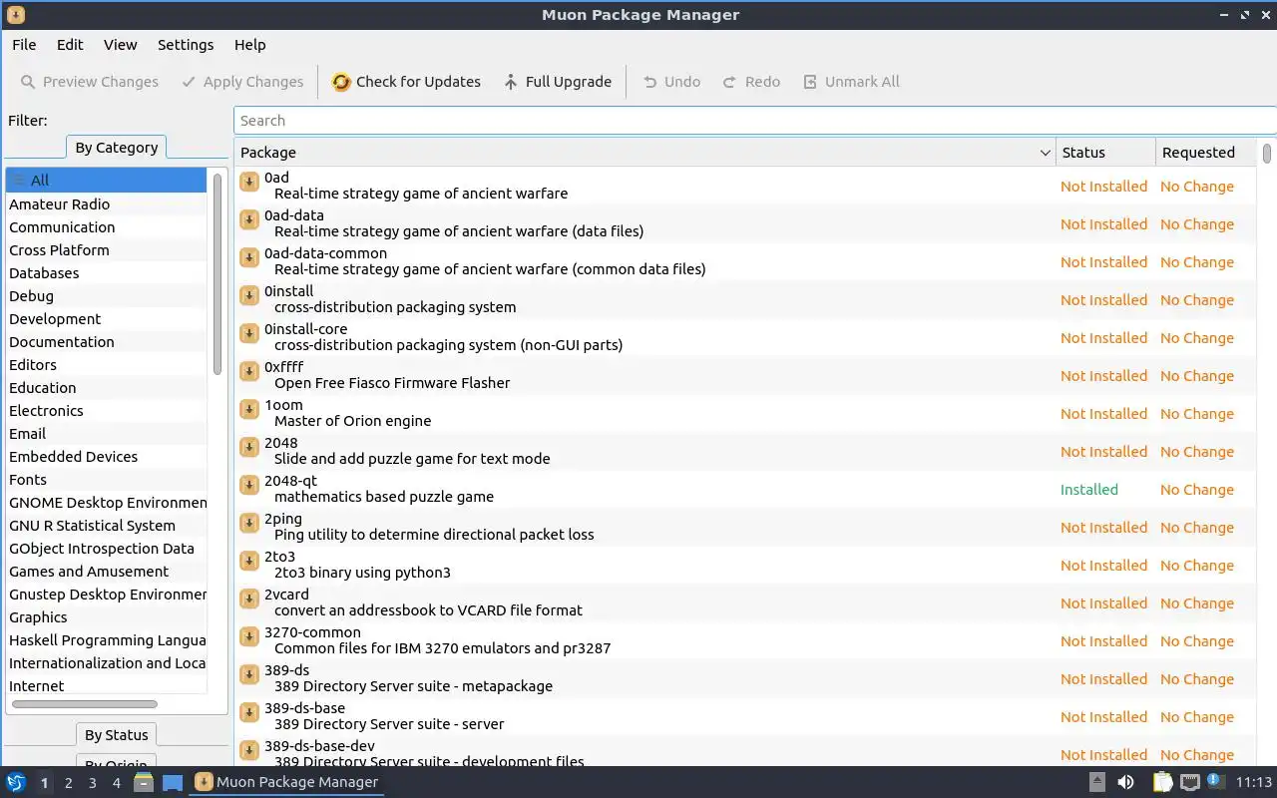Select the Embedded Devices category
Image resolution: width=1277 pixels, height=798 pixels.
click(x=106, y=457)
